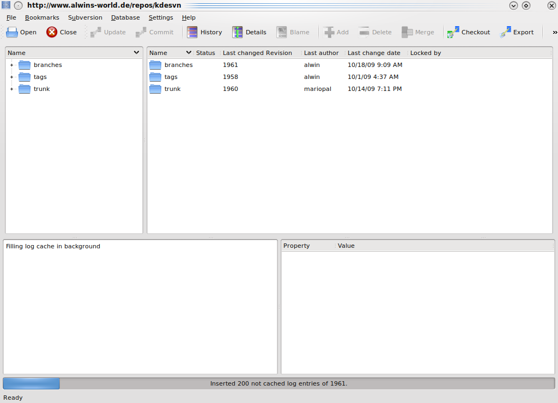The width and height of the screenshot is (558, 403).
Task: Show hidden toolbar items with the overflow chevron
Action: pyautogui.click(x=555, y=32)
